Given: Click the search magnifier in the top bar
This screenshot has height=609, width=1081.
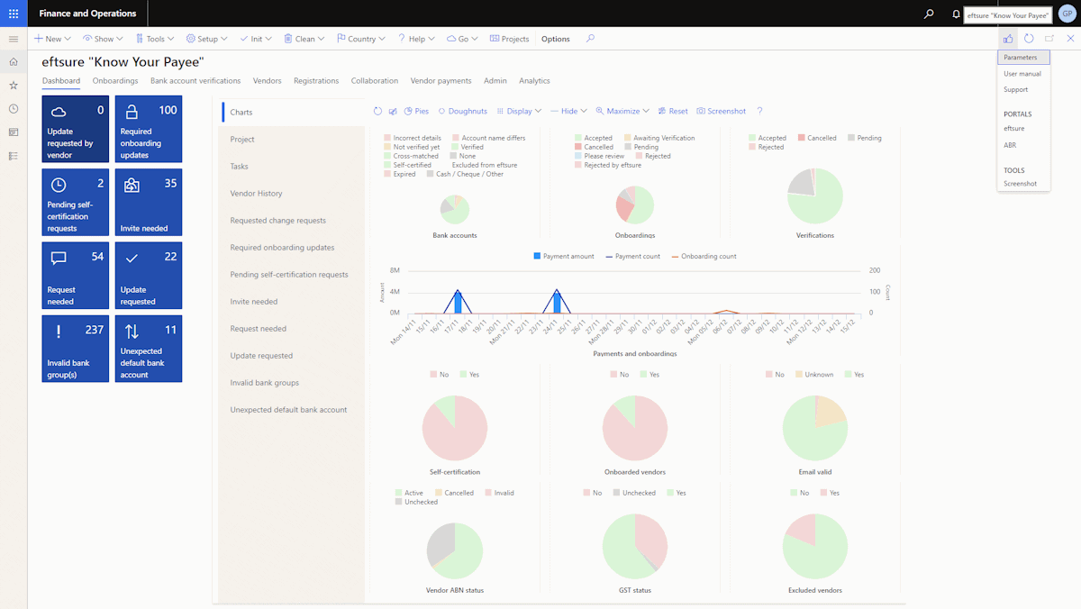Looking at the screenshot, I should (x=929, y=14).
